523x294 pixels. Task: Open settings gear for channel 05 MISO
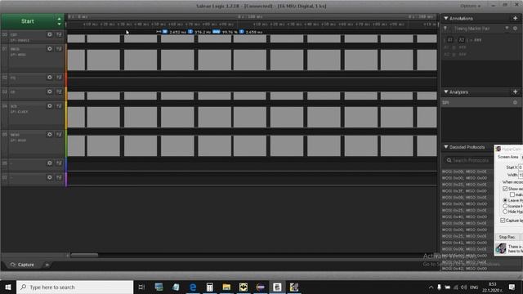pos(49,134)
